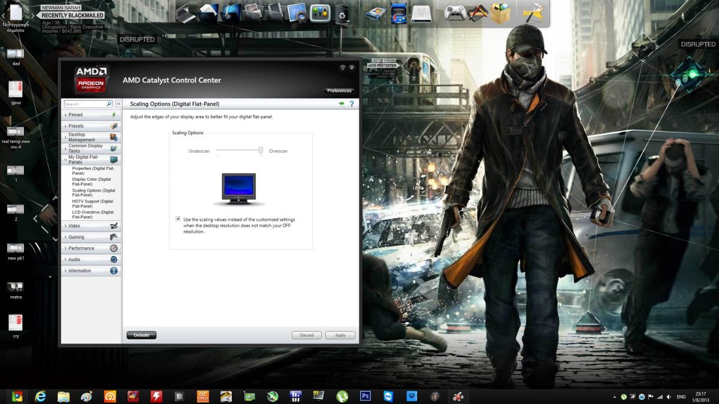Open the laptop icon in the dock
Viewport: 719px width, 404px height.
186,14
